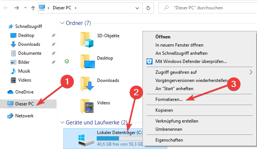Click the pin icon beside Bilder

click(x=54, y=62)
